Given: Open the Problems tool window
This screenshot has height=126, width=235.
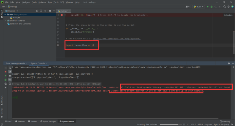Looking at the screenshot, I should 20,122.
